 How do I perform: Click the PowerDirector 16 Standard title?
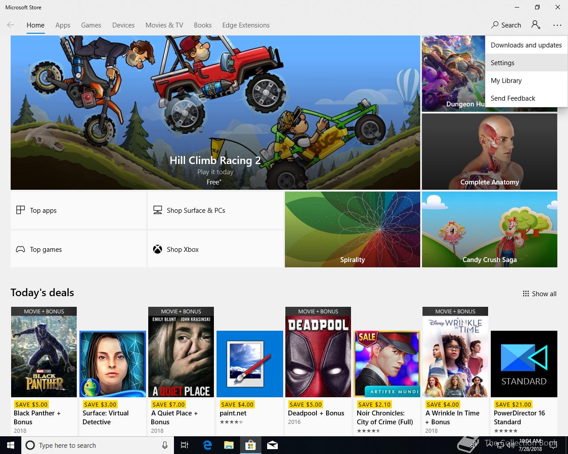(x=519, y=417)
